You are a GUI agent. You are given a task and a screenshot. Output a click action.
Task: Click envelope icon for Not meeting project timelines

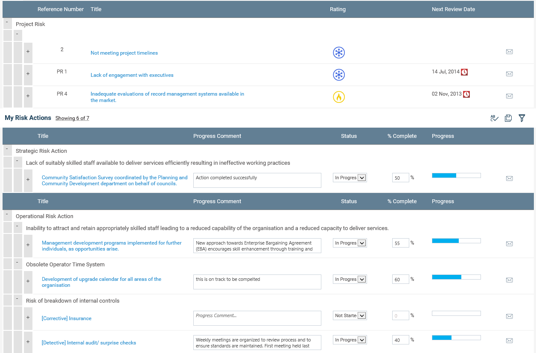point(509,52)
